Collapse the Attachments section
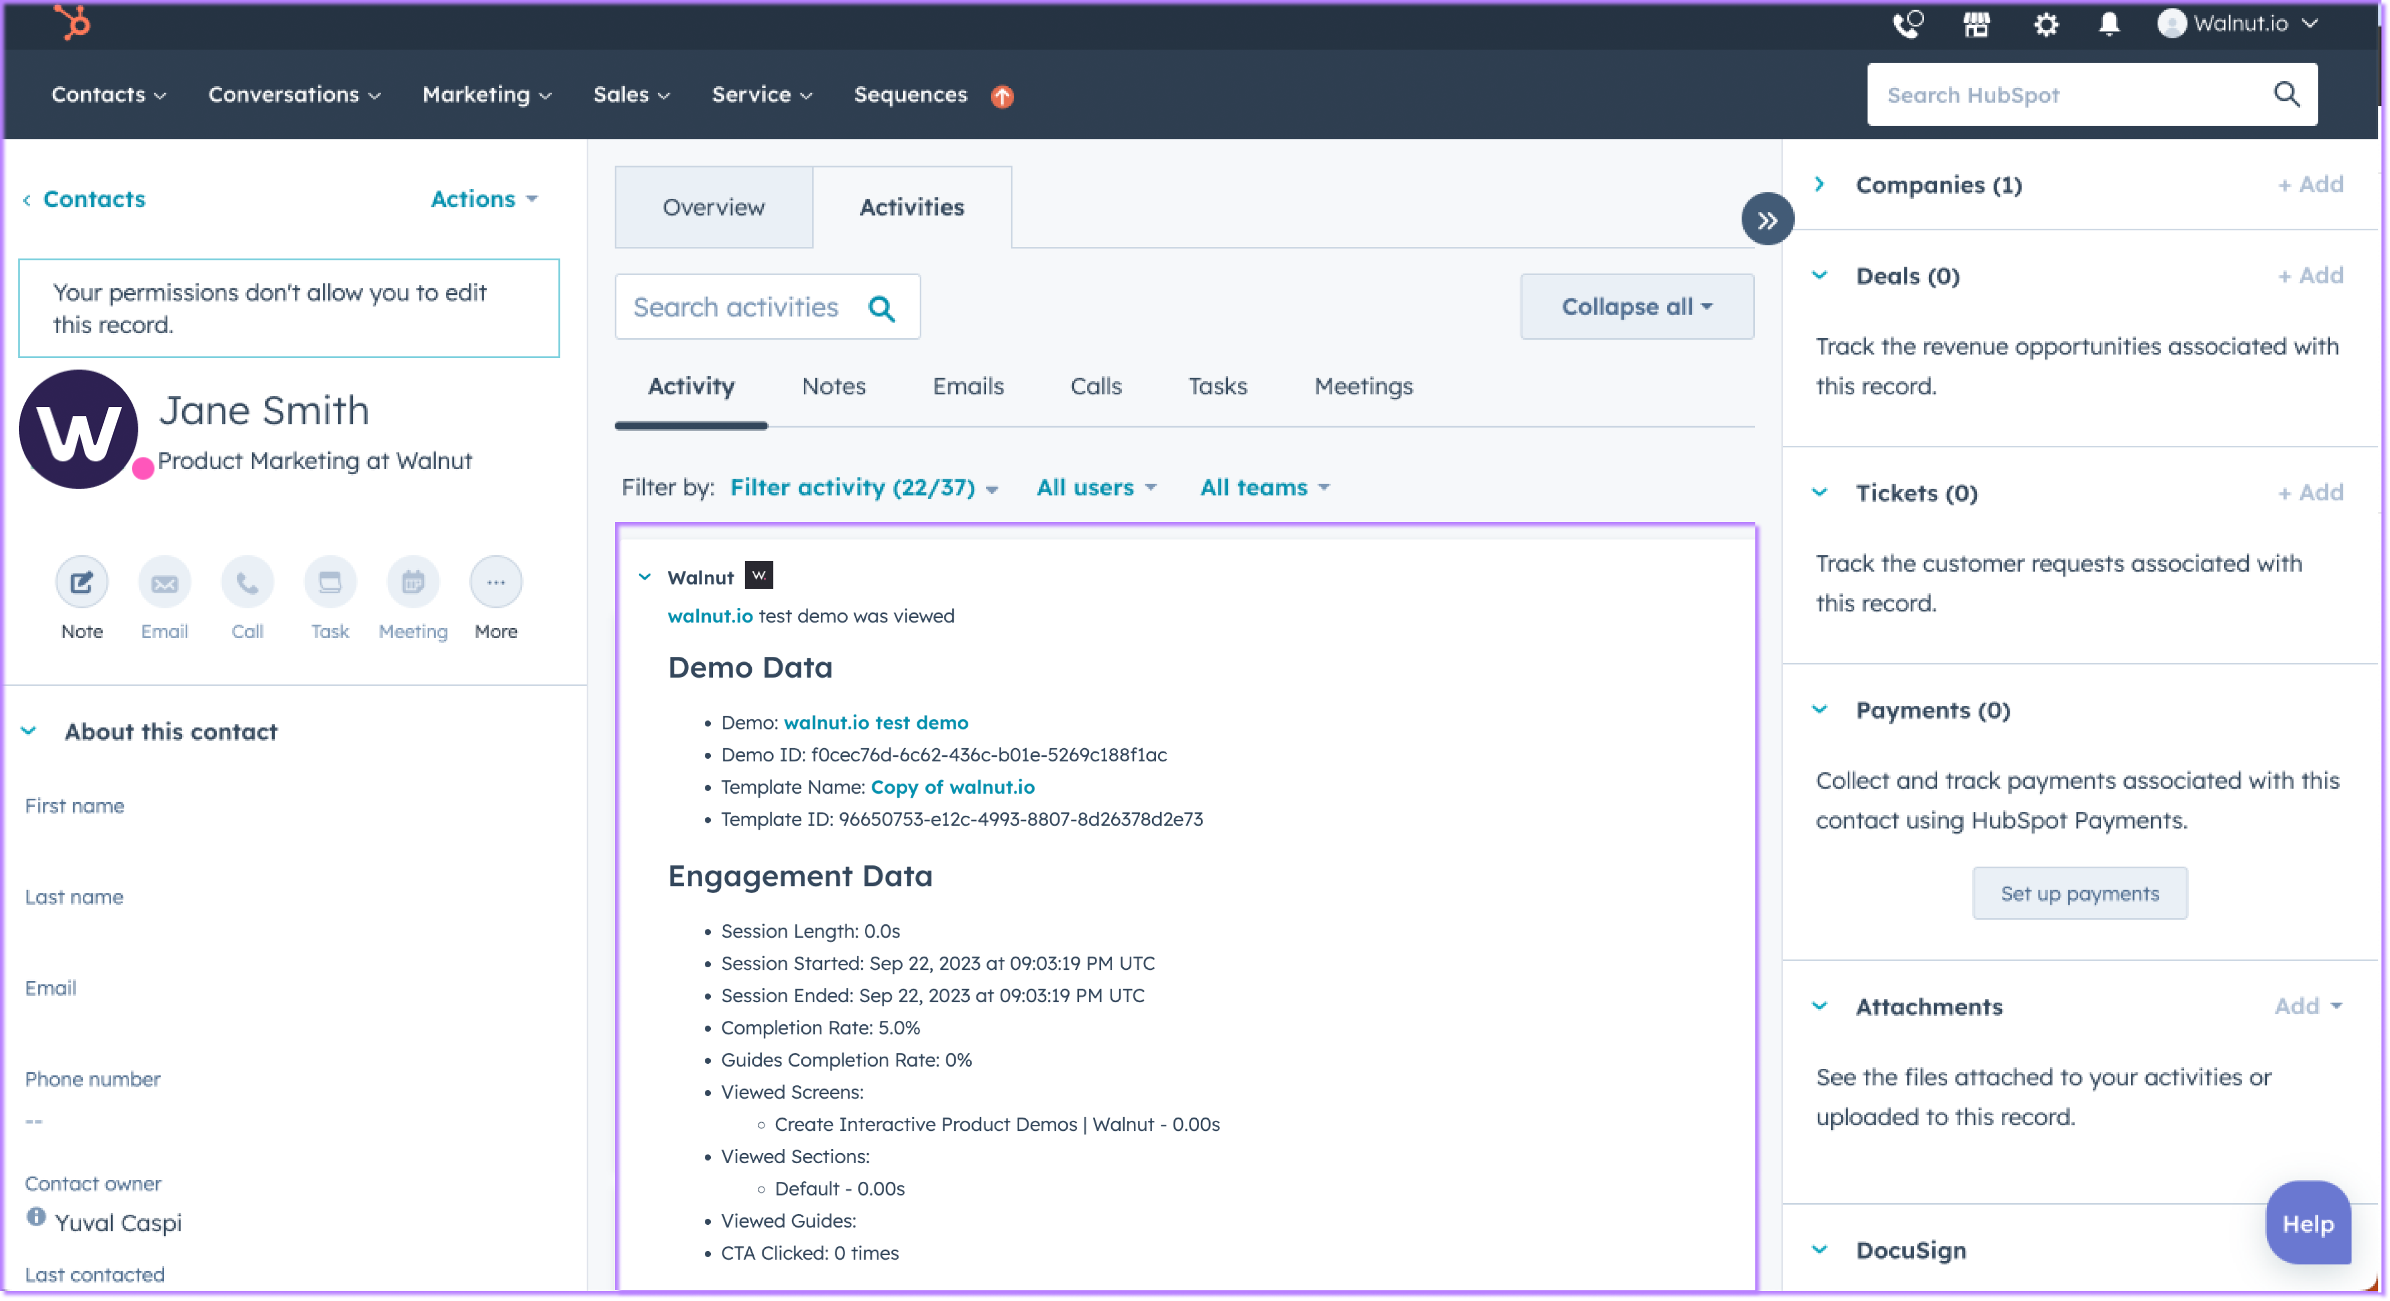 coord(1820,1006)
